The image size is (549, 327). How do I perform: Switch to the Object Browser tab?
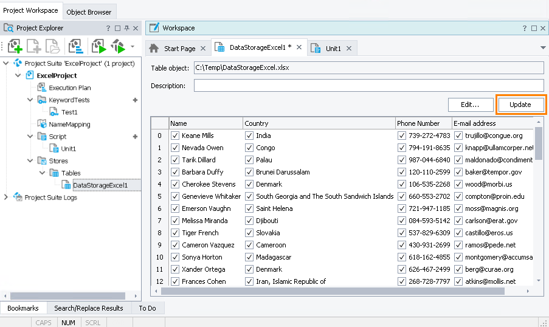[x=89, y=12]
